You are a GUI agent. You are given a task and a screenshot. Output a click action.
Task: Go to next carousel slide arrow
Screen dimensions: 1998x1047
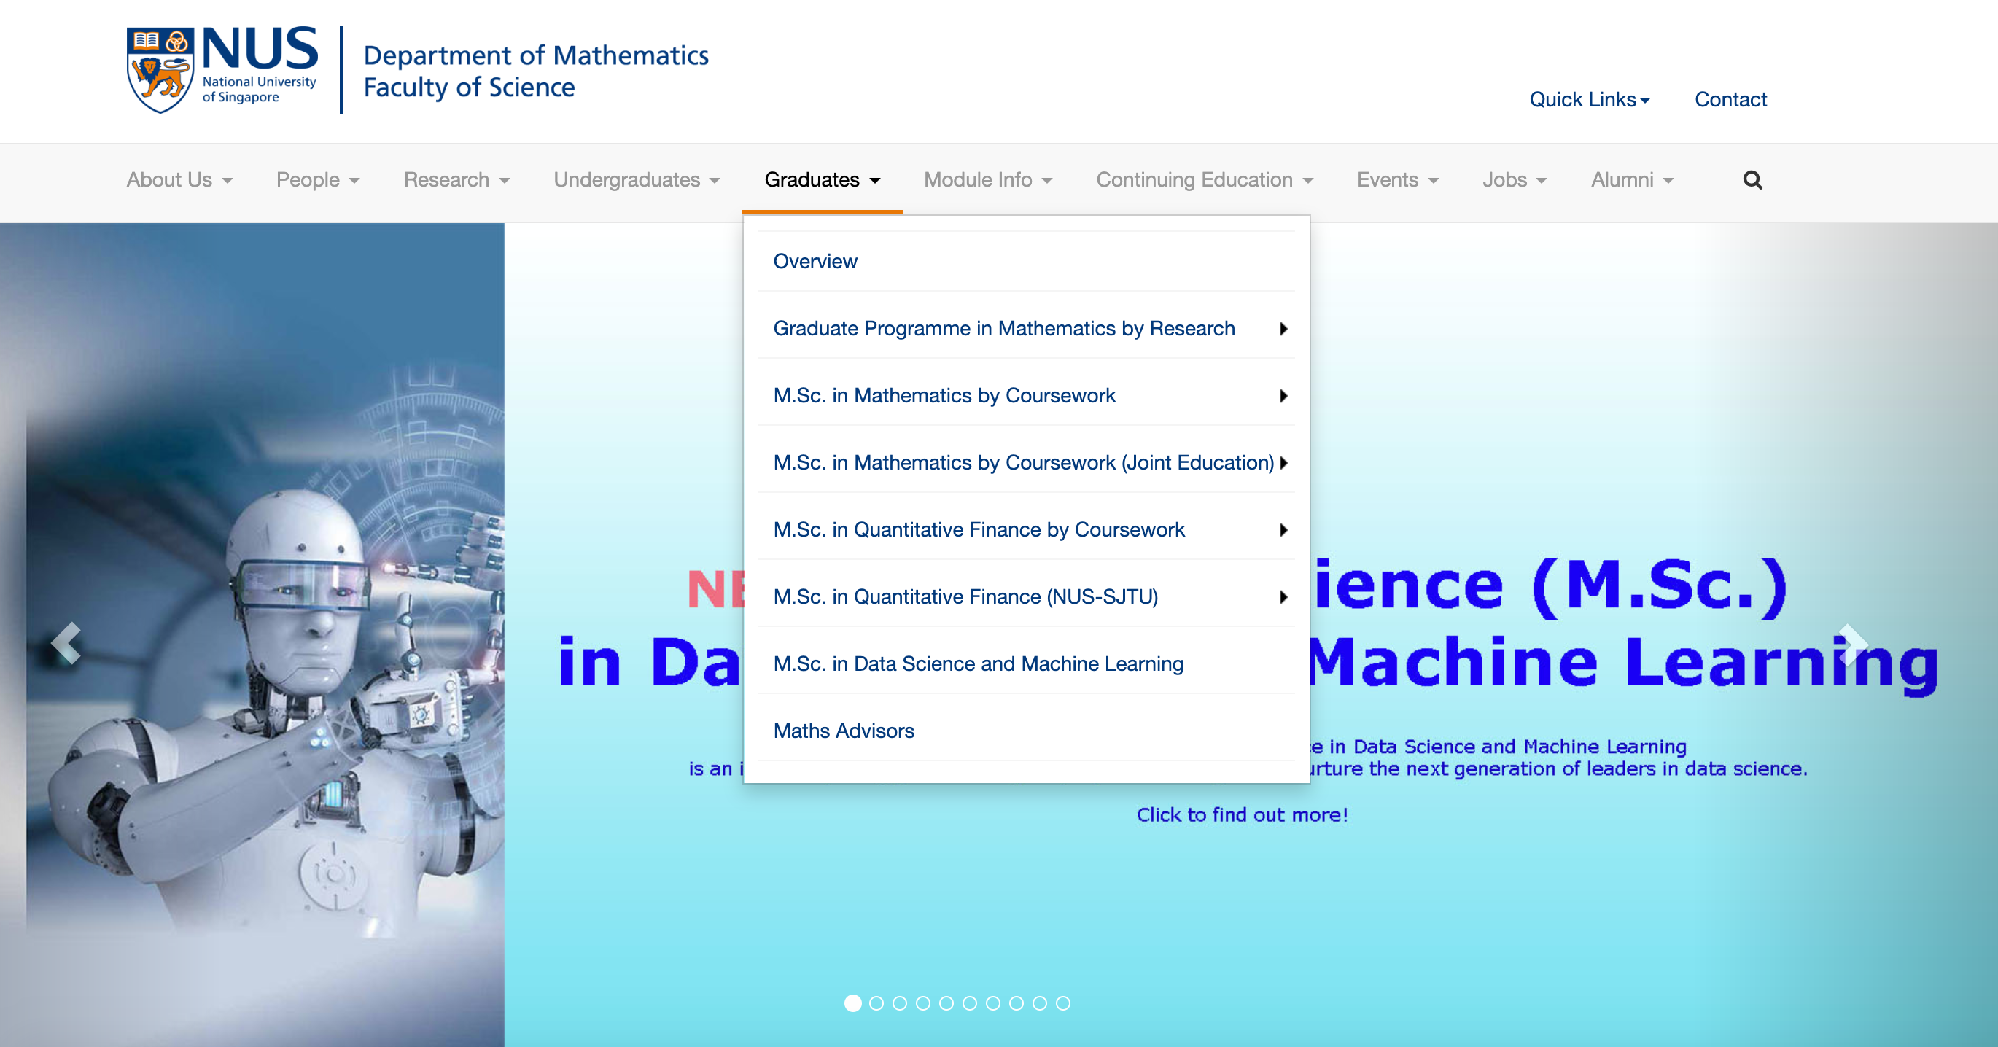pyautogui.click(x=1852, y=643)
